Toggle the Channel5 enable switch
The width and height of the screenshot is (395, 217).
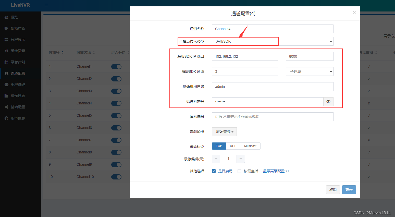[x=116, y=116]
